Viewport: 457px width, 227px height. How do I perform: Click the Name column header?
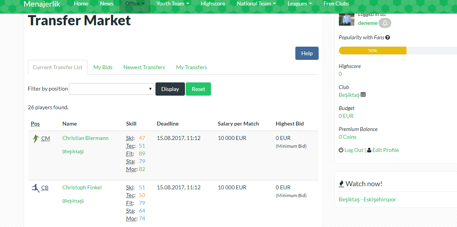click(70, 124)
